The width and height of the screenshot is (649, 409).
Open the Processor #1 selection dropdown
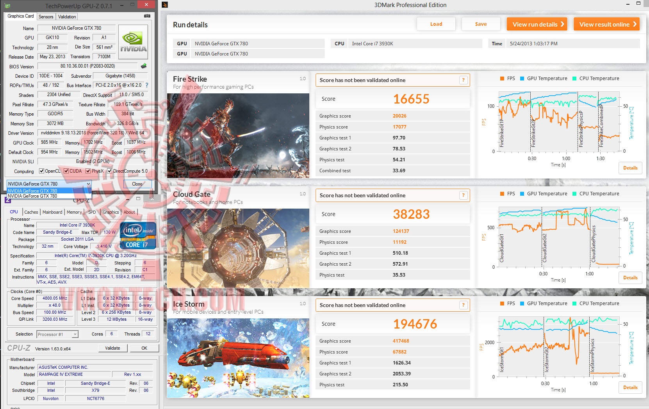[57, 334]
